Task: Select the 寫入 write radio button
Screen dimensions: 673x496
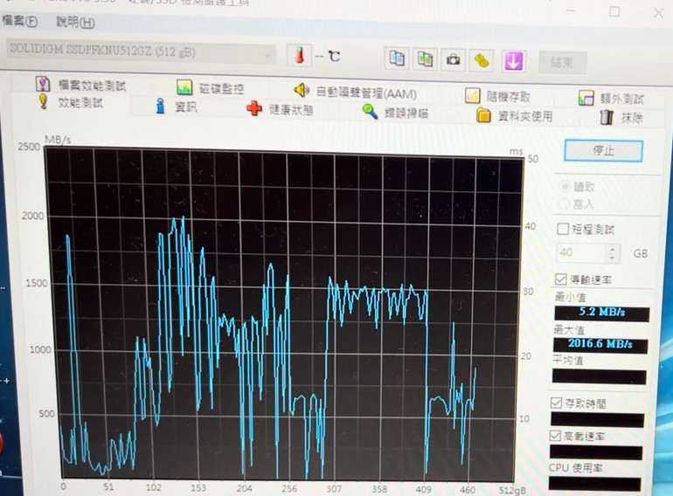Action: (x=564, y=204)
